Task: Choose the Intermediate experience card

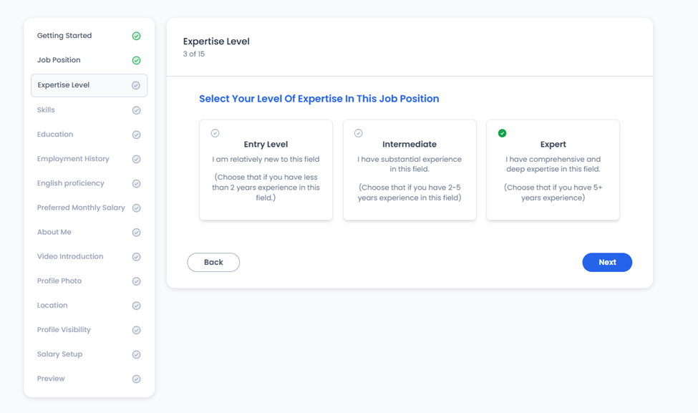Action: click(409, 170)
